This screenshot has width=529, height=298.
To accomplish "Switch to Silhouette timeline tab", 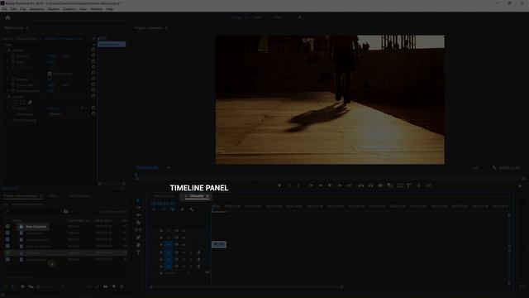I will [x=197, y=196].
